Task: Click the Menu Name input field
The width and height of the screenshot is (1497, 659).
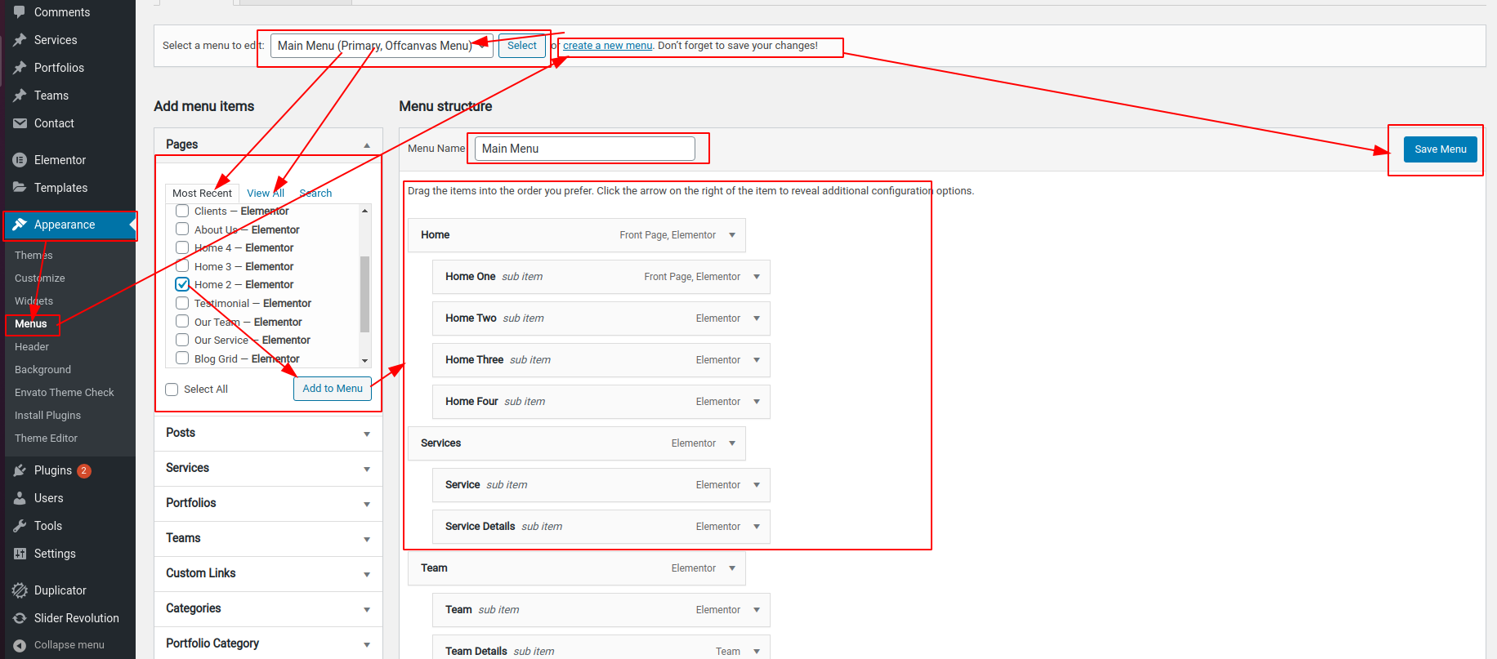Action: pyautogui.click(x=585, y=149)
